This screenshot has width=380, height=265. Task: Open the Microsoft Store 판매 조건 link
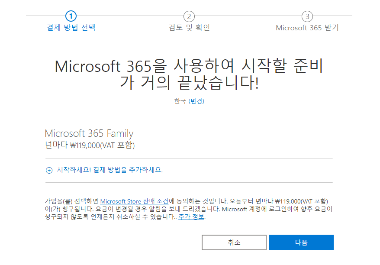[134, 201]
